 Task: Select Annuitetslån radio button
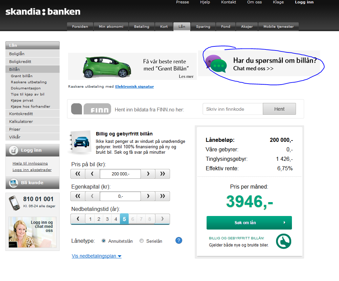click(x=104, y=241)
